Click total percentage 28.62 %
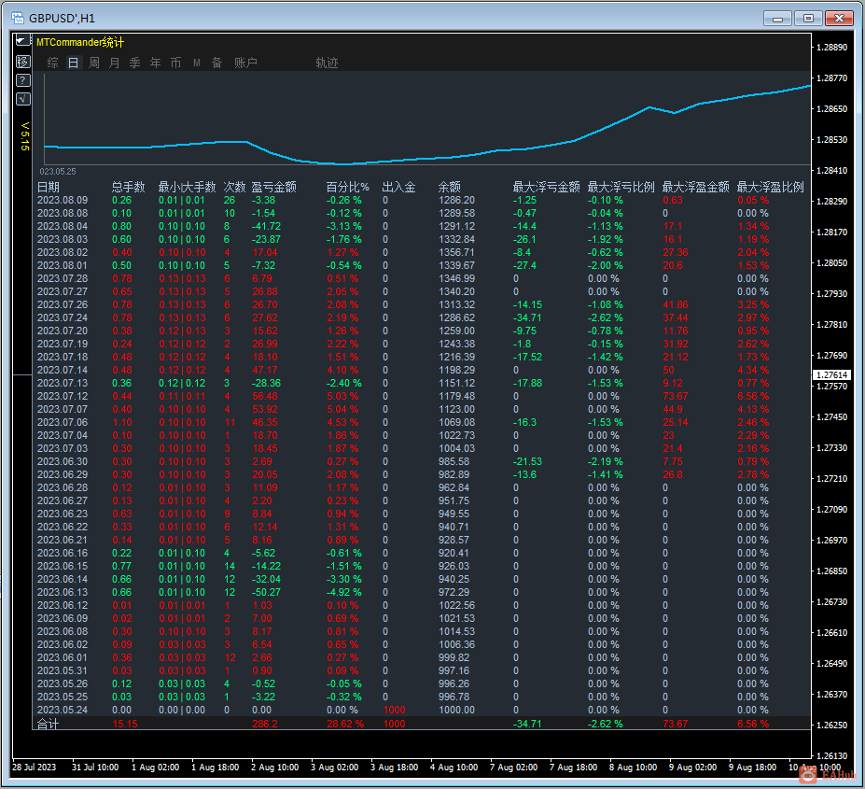Image resolution: width=865 pixels, height=789 pixels. click(345, 724)
